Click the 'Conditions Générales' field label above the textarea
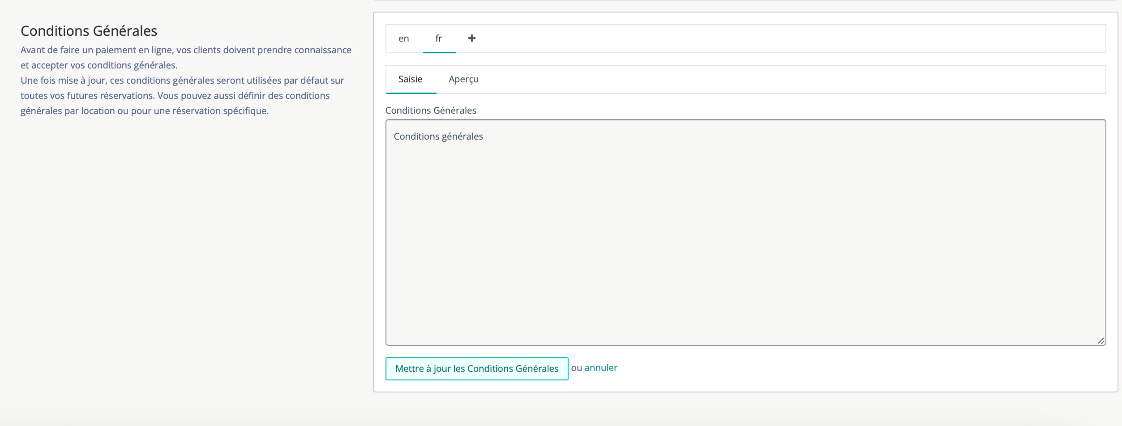 click(x=431, y=111)
